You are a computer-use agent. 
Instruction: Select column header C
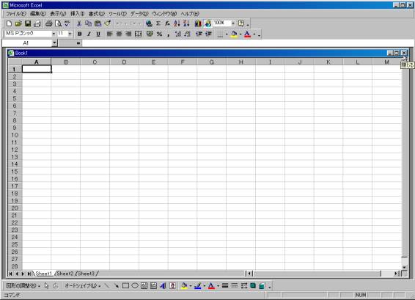coord(95,62)
